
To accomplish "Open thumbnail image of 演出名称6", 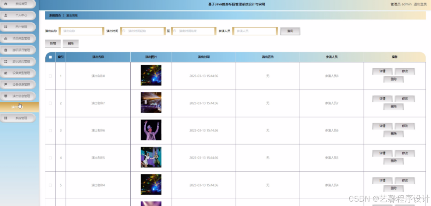I will [x=151, y=130].
